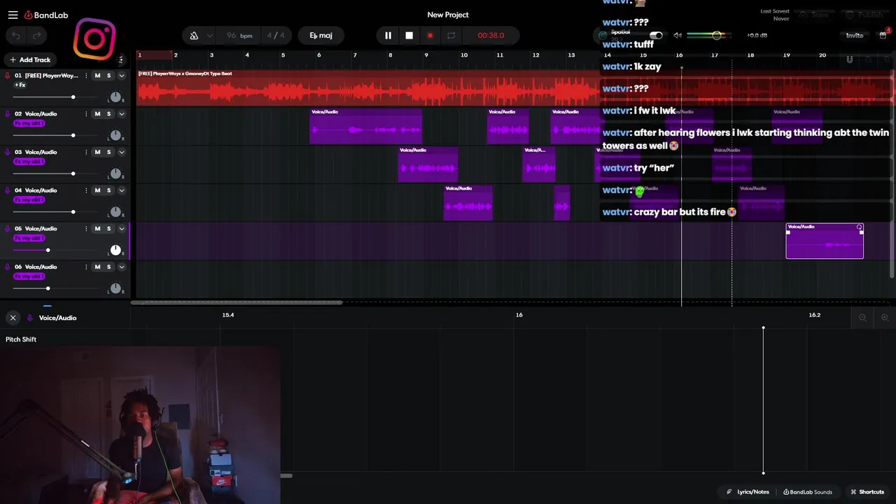Click the + Fx button on track 01
896x504 pixels.
click(x=20, y=85)
